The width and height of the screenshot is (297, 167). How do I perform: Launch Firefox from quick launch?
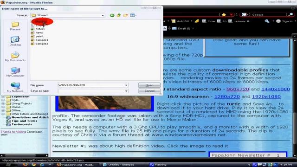click(25, 165)
